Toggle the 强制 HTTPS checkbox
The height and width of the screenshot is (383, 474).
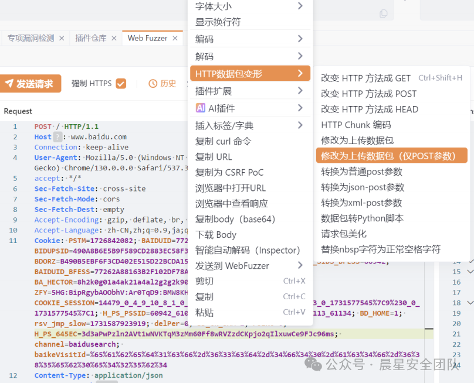coord(121,84)
